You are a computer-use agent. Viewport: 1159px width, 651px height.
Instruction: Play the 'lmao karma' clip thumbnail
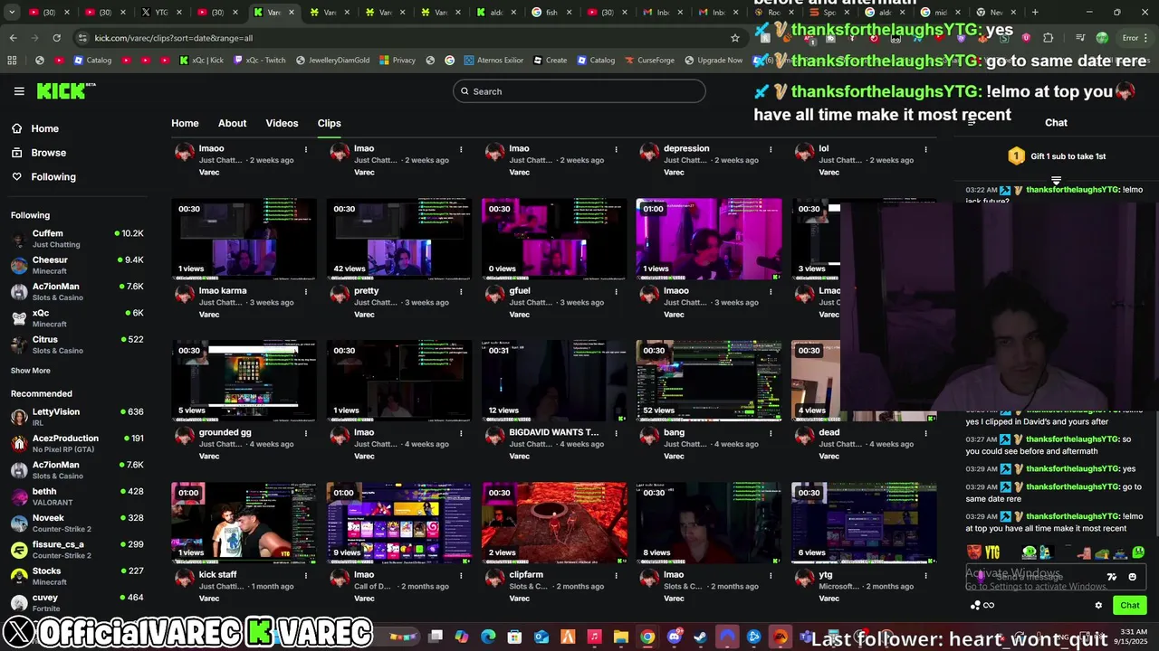coord(244,240)
